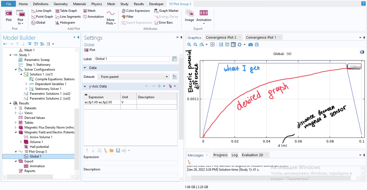This screenshot has height=190, width=367.
Task: Click the Label field containing Global 1
Action: (x=132, y=59)
